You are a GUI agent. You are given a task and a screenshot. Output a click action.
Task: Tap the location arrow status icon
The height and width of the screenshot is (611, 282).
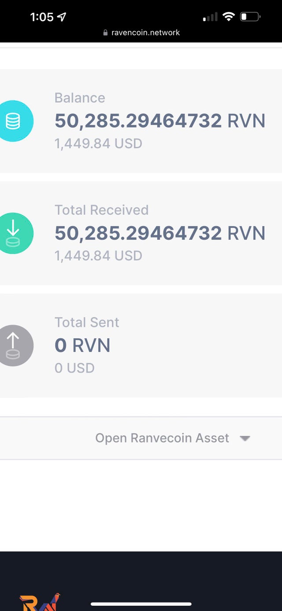pyautogui.click(x=62, y=17)
